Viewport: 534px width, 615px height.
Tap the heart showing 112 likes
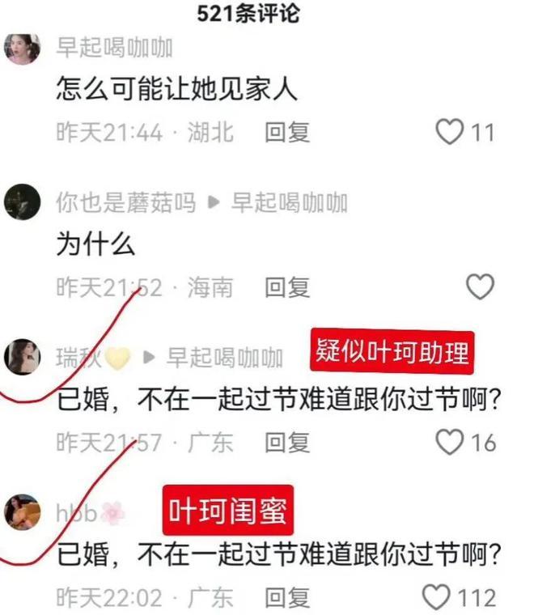point(436,597)
